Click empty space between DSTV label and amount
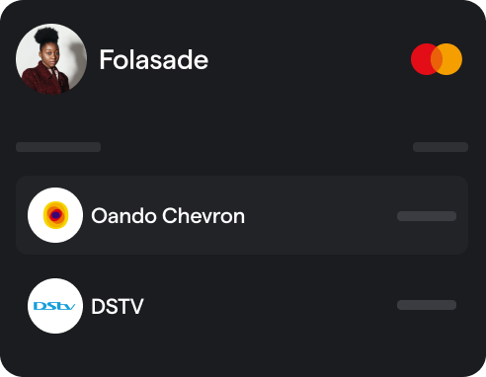 tap(270, 306)
